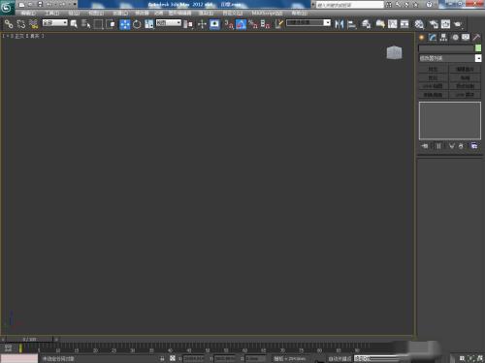Click the Render Production teapot icon
The width and height of the screenshot is (485, 363).
coord(458,24)
